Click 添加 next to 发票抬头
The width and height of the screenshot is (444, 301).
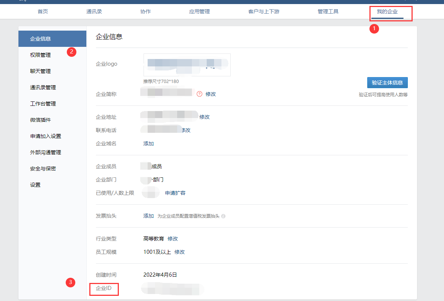coord(149,216)
